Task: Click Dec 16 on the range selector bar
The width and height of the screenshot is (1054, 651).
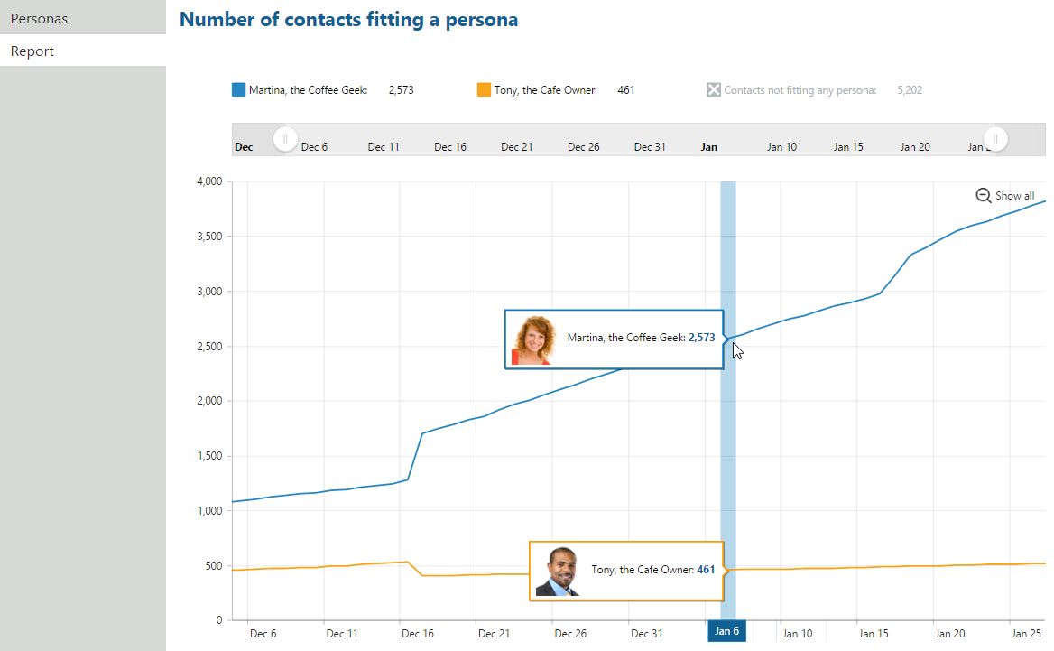Action: click(449, 146)
